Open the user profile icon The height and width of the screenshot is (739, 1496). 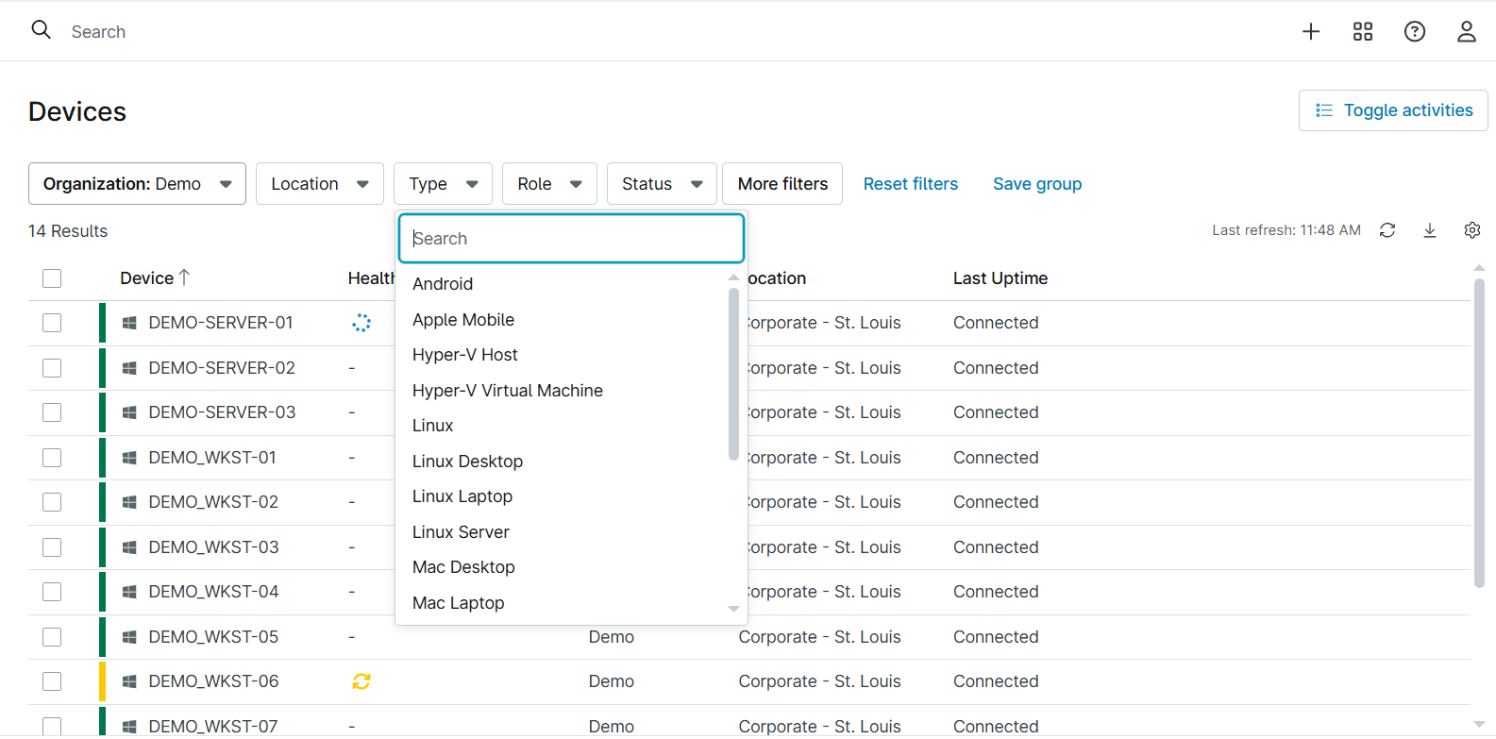click(x=1467, y=31)
